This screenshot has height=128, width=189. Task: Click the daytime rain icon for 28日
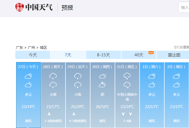(53, 76)
